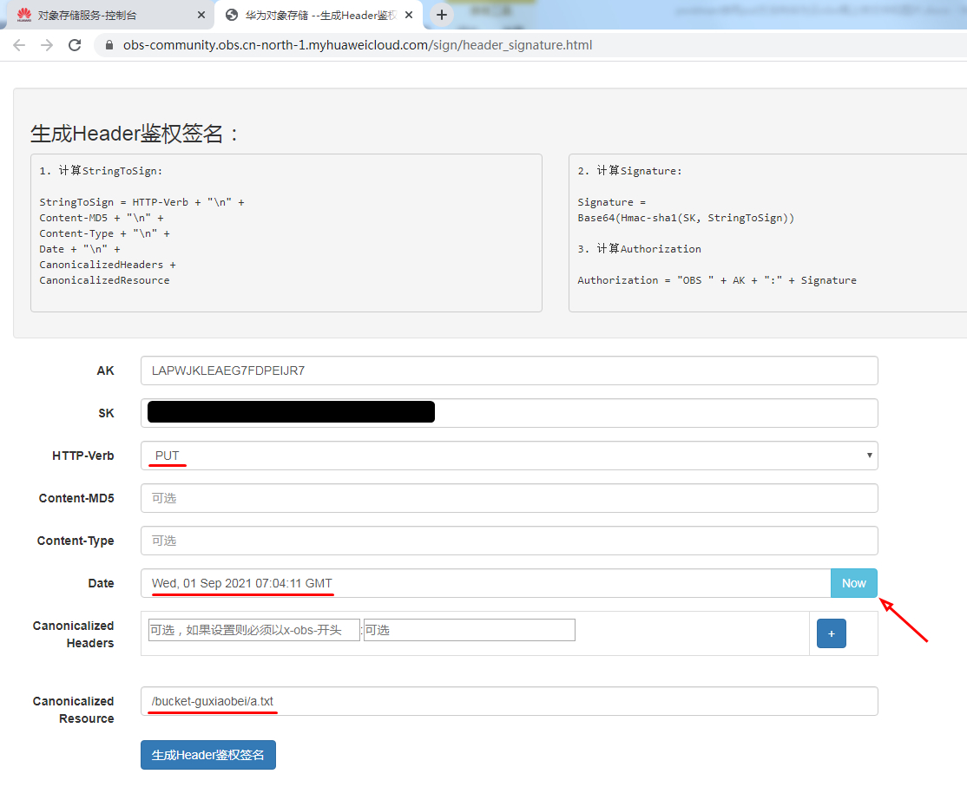
Task: Click the AK input field
Action: click(509, 371)
